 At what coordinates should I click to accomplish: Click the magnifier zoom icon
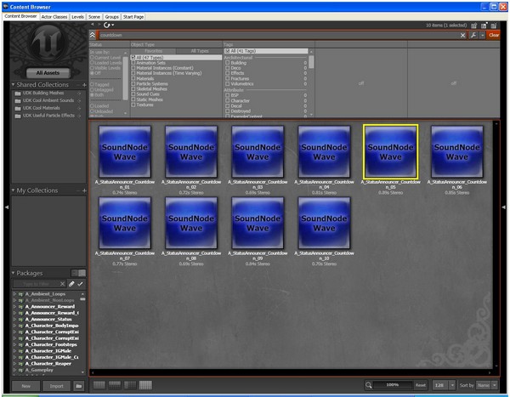point(368,385)
